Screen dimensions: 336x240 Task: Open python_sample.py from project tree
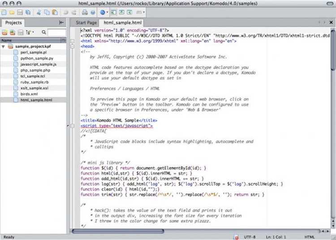(37, 59)
